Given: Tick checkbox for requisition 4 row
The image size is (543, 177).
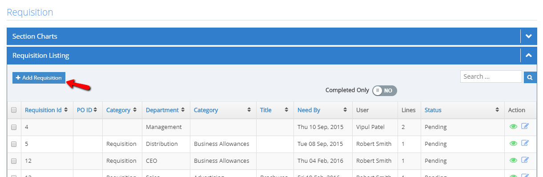Looking at the screenshot, I should tap(14, 127).
